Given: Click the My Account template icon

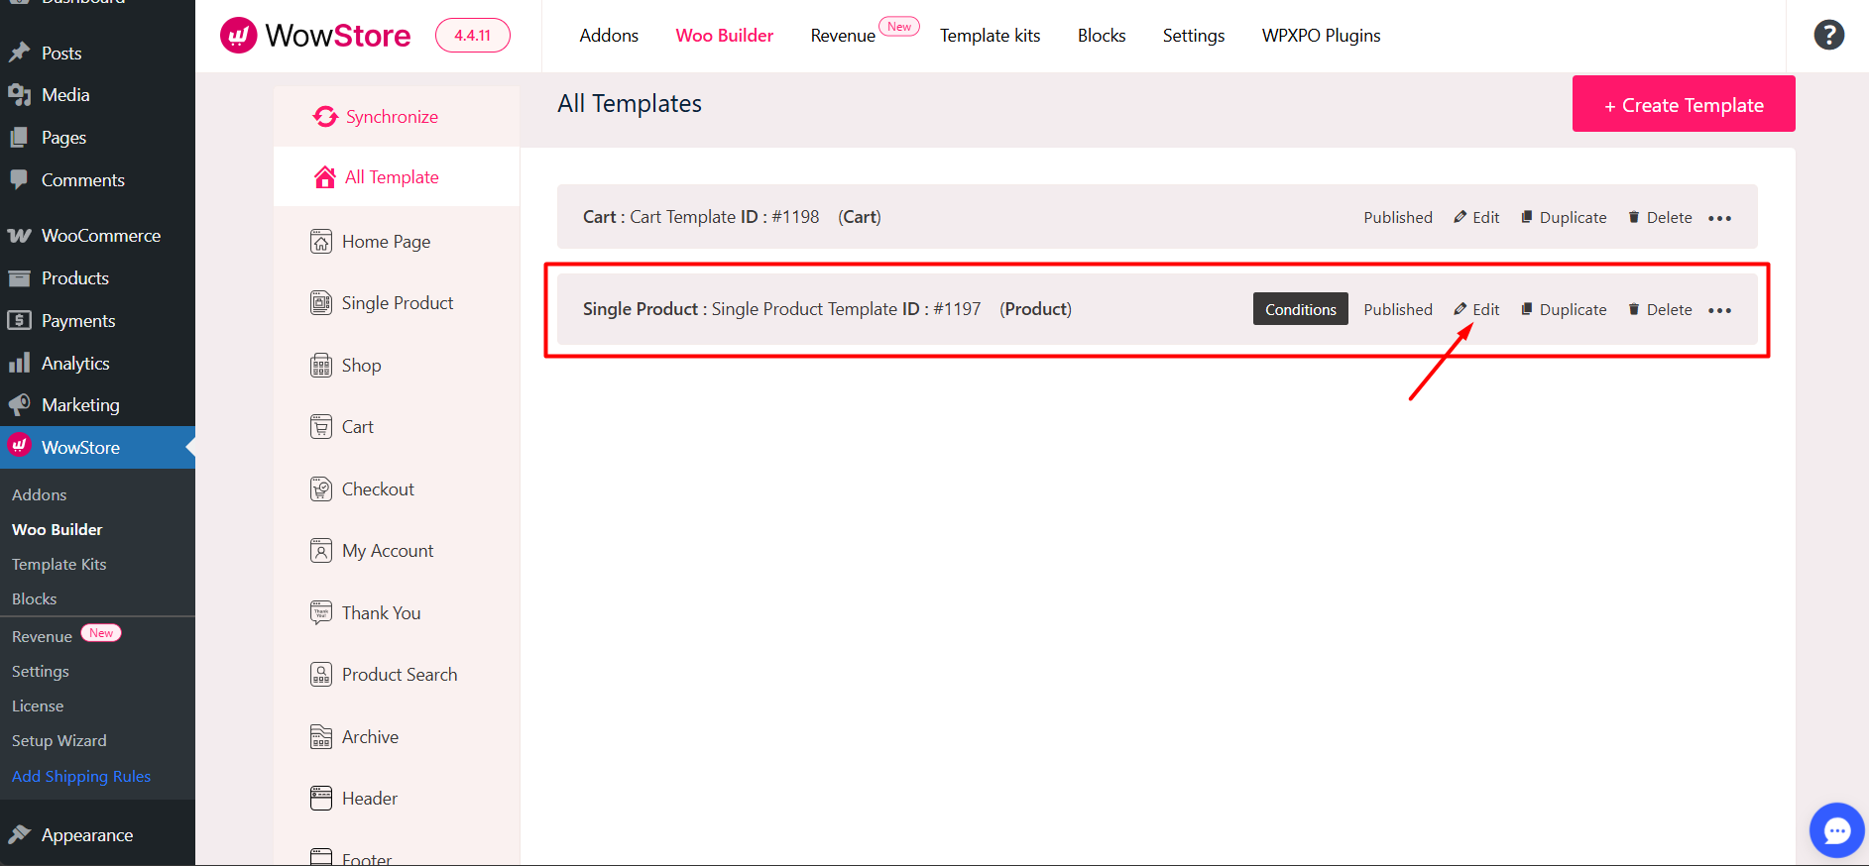Looking at the screenshot, I should (x=321, y=551).
